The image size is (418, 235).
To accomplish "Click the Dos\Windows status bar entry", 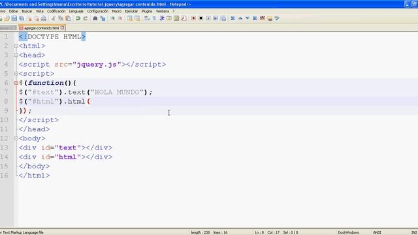I will coord(348,232).
